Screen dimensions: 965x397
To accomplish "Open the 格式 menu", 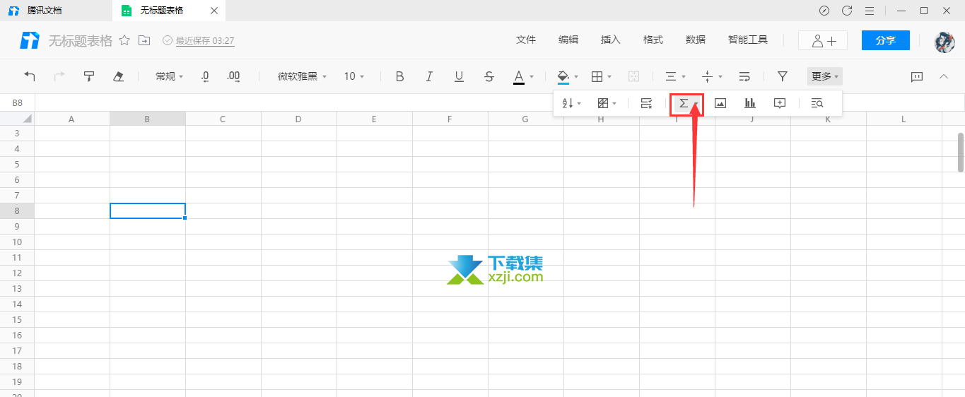I will (653, 40).
